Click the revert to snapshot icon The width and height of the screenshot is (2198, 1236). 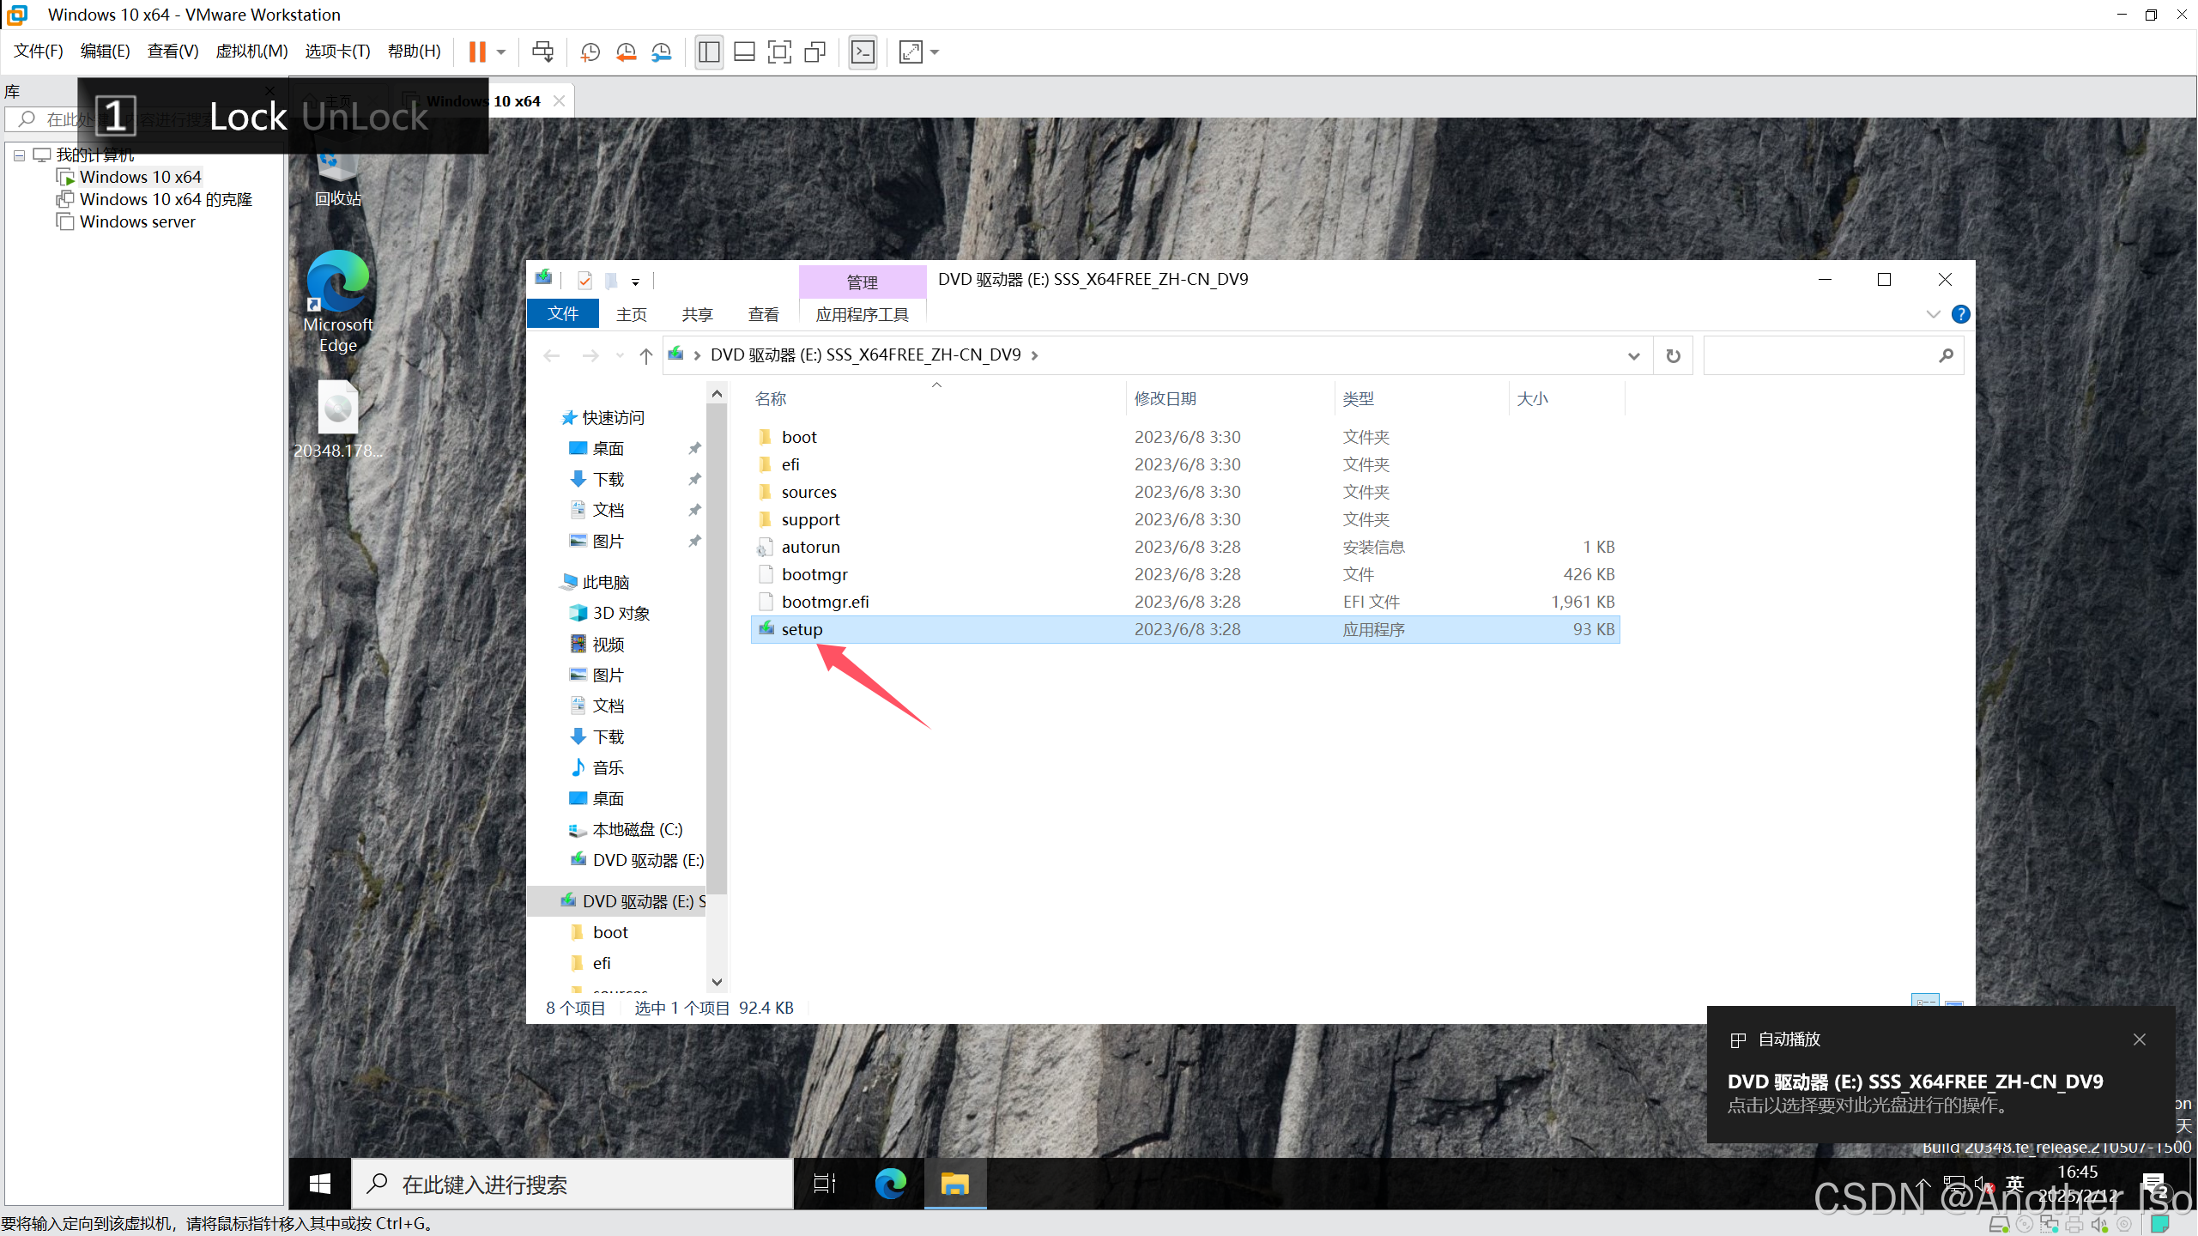tap(626, 52)
